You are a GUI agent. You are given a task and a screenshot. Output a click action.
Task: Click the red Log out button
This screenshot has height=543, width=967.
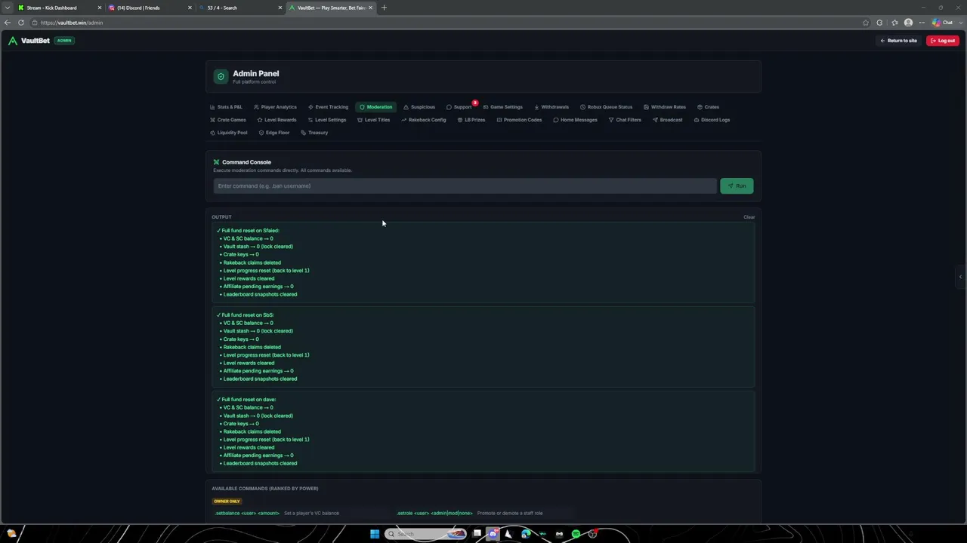pyautogui.click(x=943, y=41)
